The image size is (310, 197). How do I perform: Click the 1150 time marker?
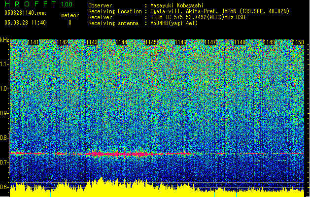click(x=298, y=42)
